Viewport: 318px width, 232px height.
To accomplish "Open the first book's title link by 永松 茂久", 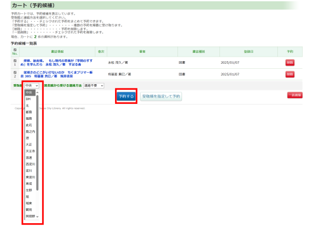I will pos(57,62).
